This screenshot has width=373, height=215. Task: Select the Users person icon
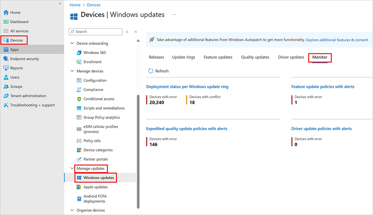[x=6, y=77]
